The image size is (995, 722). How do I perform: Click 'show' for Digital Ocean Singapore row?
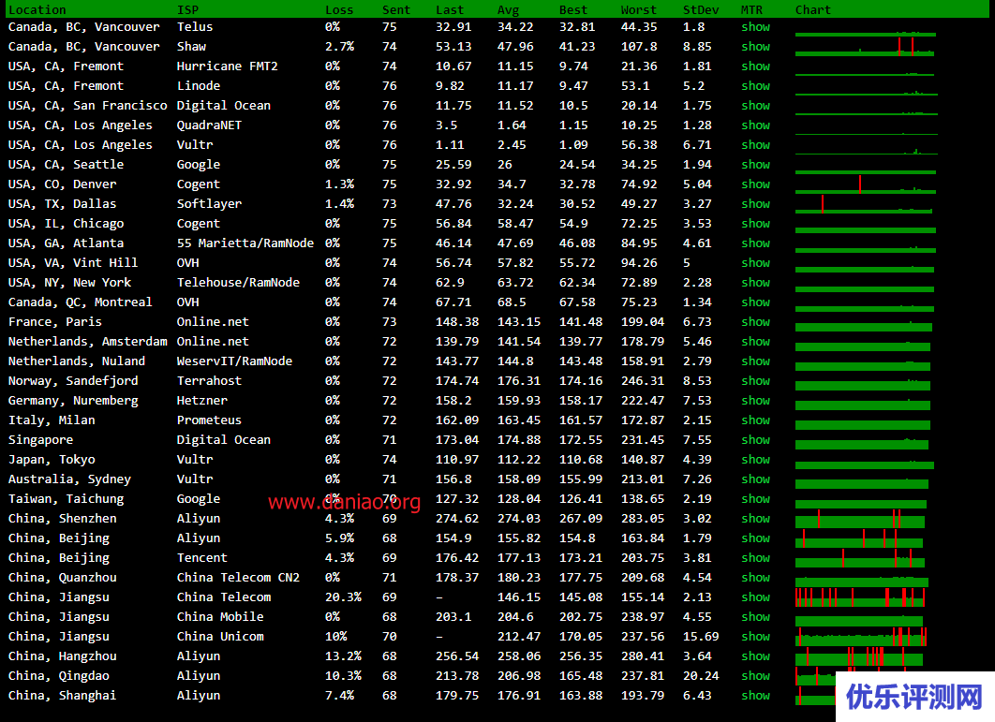(755, 440)
